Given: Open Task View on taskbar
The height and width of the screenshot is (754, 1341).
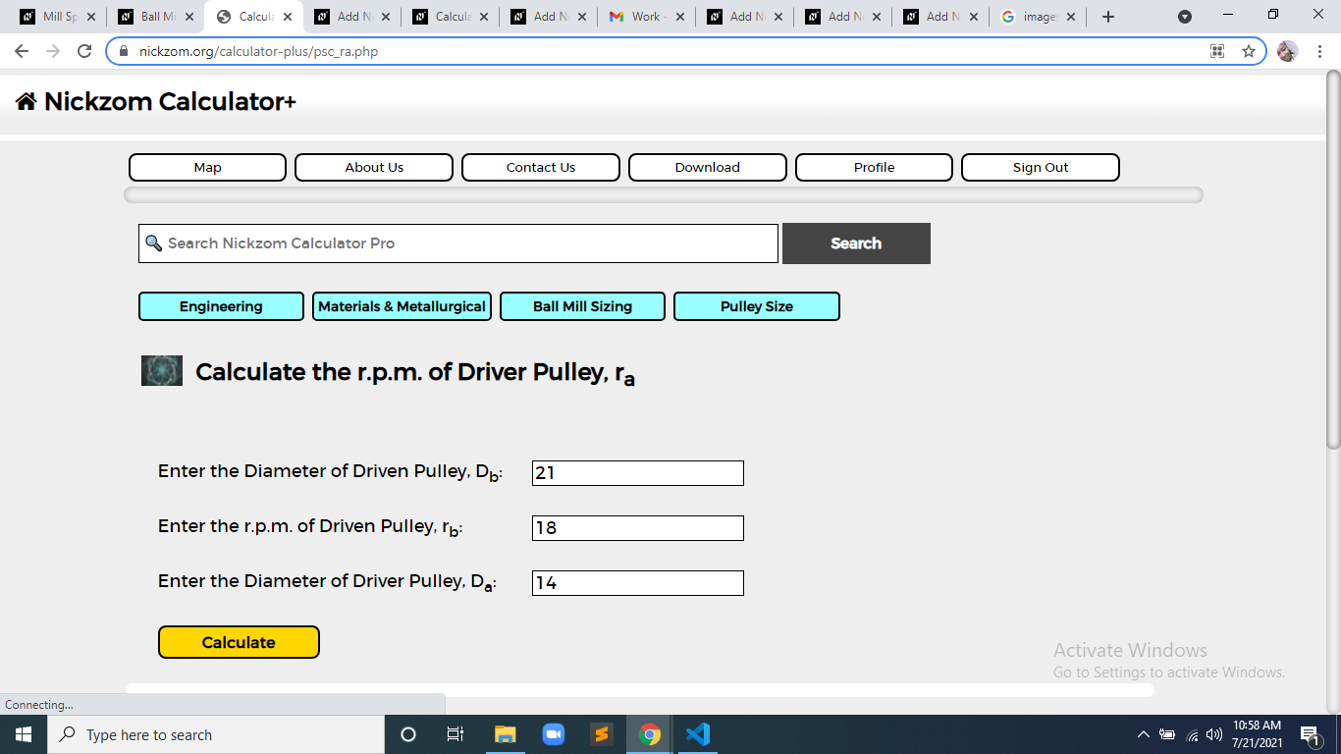Looking at the screenshot, I should (x=456, y=734).
